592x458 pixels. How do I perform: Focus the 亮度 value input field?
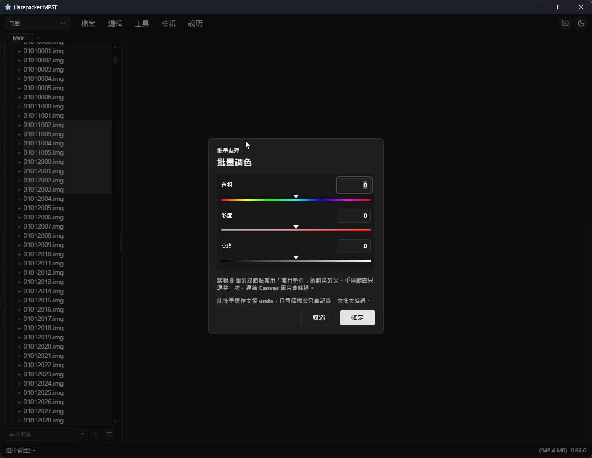354,246
